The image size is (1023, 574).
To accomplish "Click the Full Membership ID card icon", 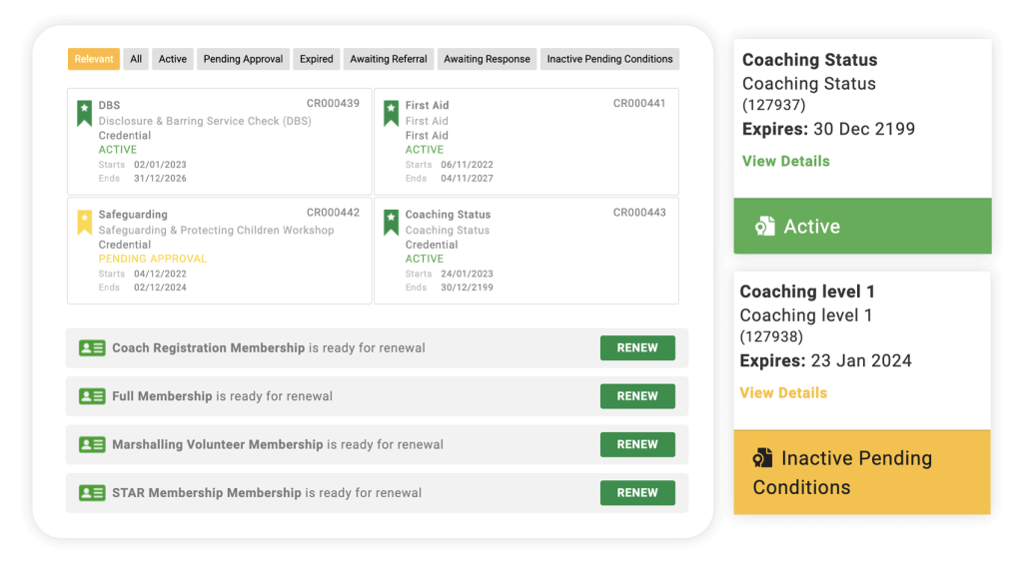I will (x=92, y=396).
